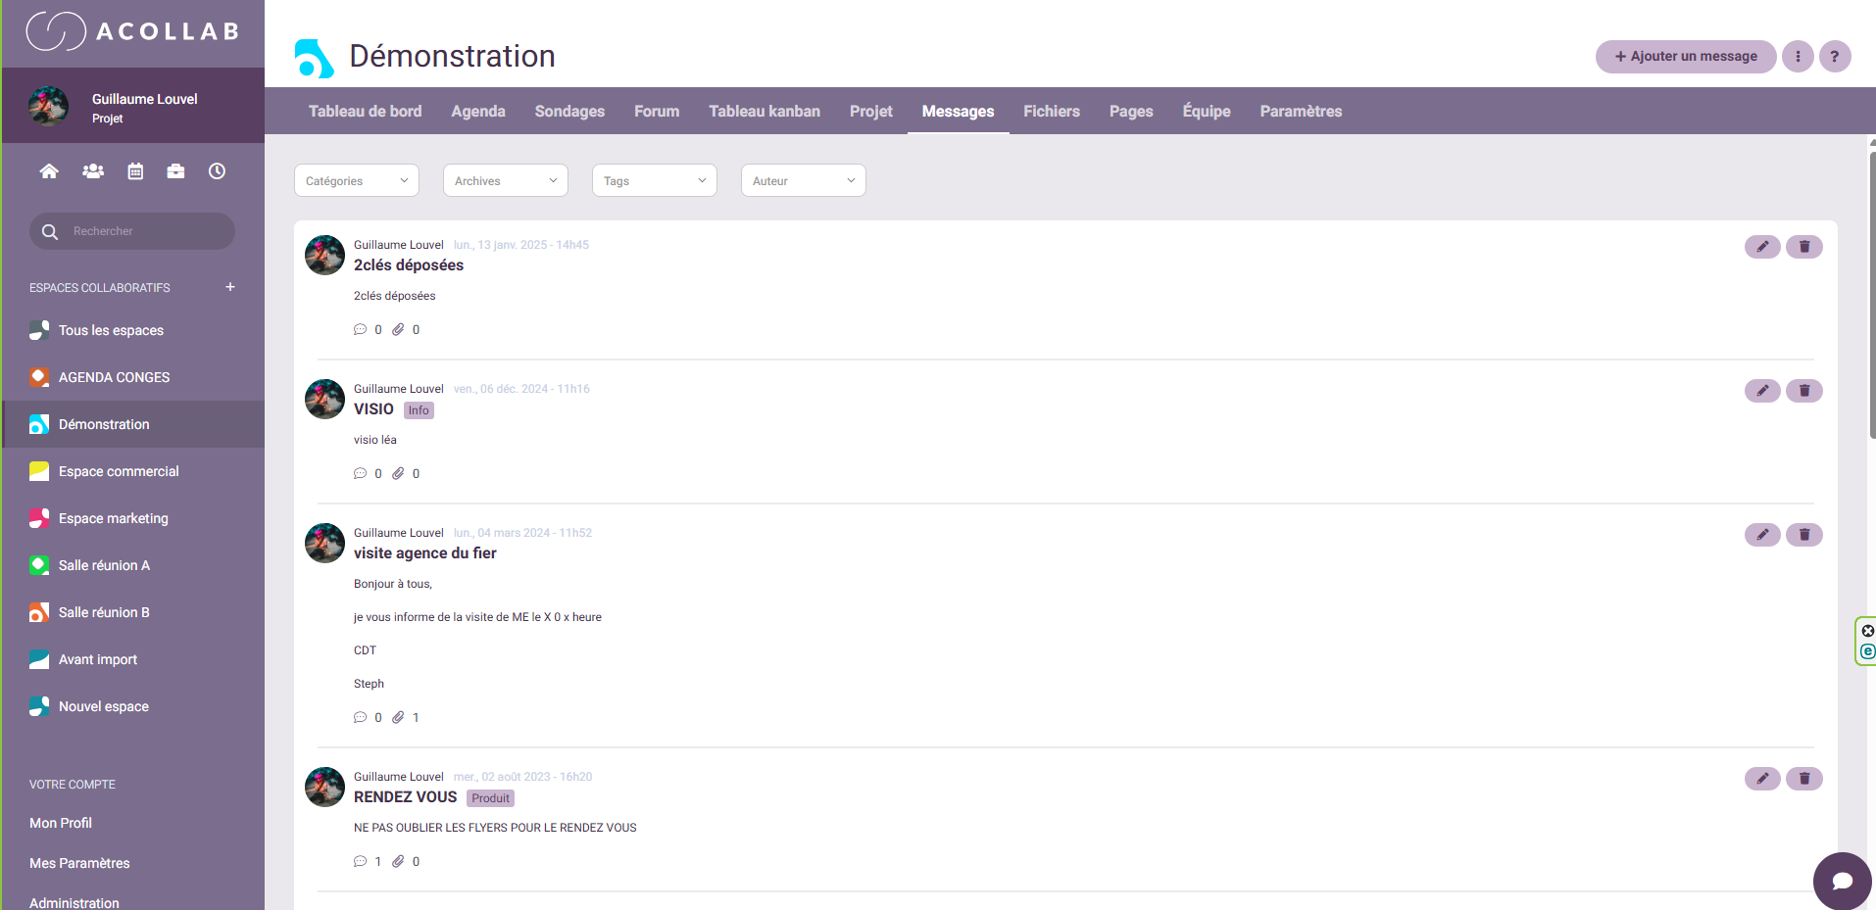1876x910 pixels.
Task: Select Espace marketing in the sidebar
Action: point(113,518)
